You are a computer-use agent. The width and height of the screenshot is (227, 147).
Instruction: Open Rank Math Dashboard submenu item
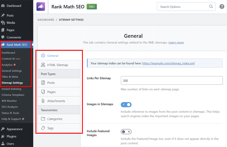8,53
